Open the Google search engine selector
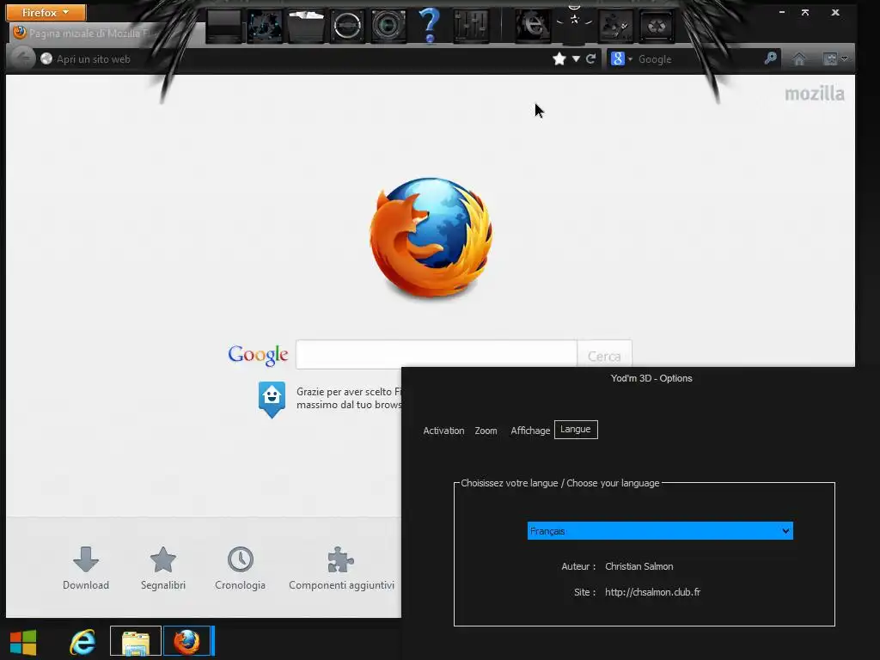The height and width of the screenshot is (660, 880). click(621, 59)
